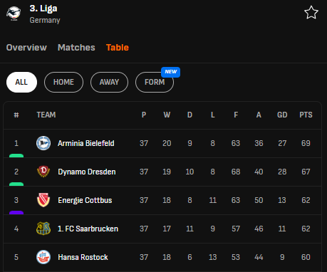Open the Arminia Bielefeld club crest
Screen dimensions: 327x272
[43, 143]
